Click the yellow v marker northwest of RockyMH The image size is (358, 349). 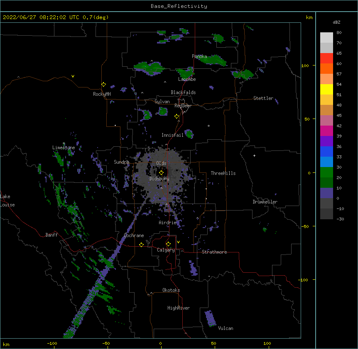(73, 76)
